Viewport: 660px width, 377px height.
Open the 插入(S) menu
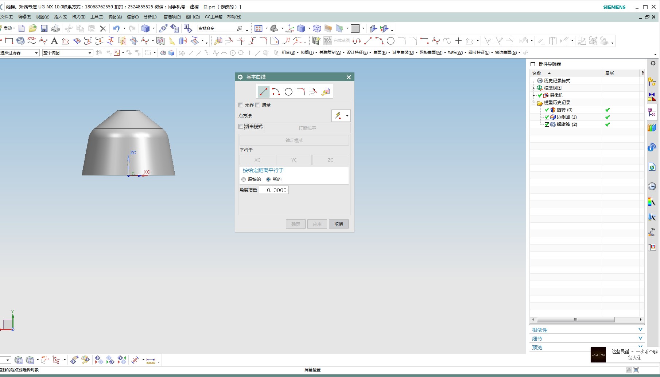pyautogui.click(x=61, y=17)
